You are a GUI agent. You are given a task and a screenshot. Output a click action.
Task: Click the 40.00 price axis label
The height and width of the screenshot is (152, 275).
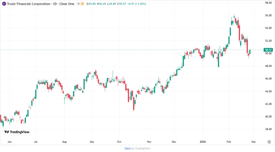[268, 117]
